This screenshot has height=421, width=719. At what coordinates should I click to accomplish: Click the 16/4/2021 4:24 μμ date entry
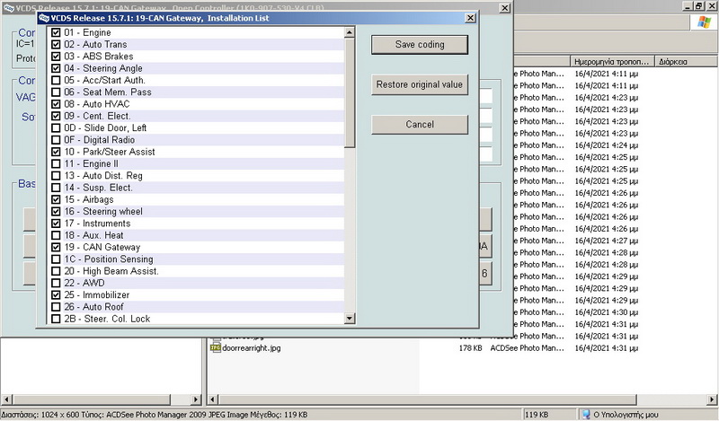(x=606, y=145)
